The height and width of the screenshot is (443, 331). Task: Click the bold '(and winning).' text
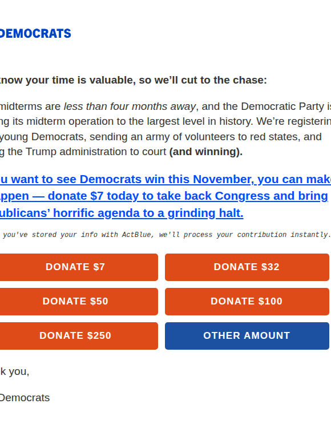[x=205, y=152]
